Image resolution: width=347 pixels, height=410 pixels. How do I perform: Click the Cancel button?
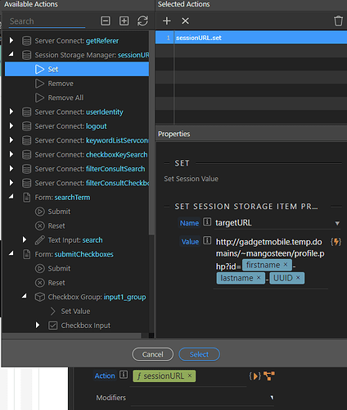[x=152, y=354]
